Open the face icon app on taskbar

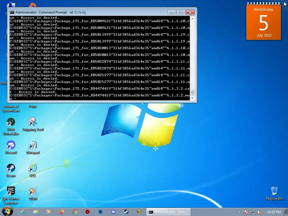(139, 212)
